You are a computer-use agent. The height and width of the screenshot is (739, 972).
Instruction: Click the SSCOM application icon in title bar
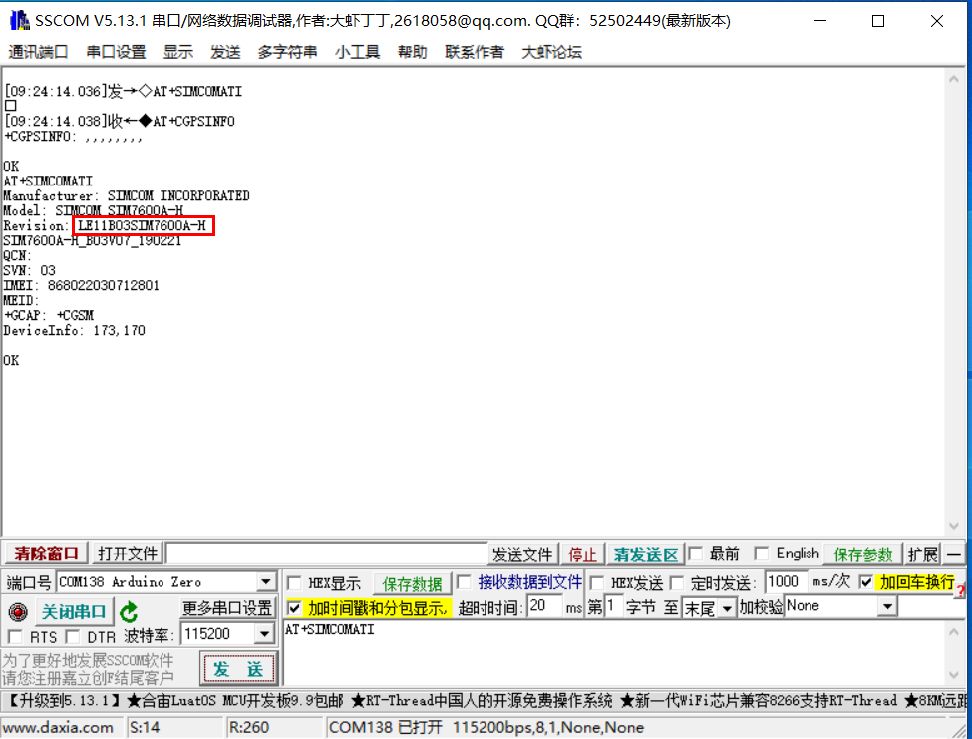click(x=19, y=21)
